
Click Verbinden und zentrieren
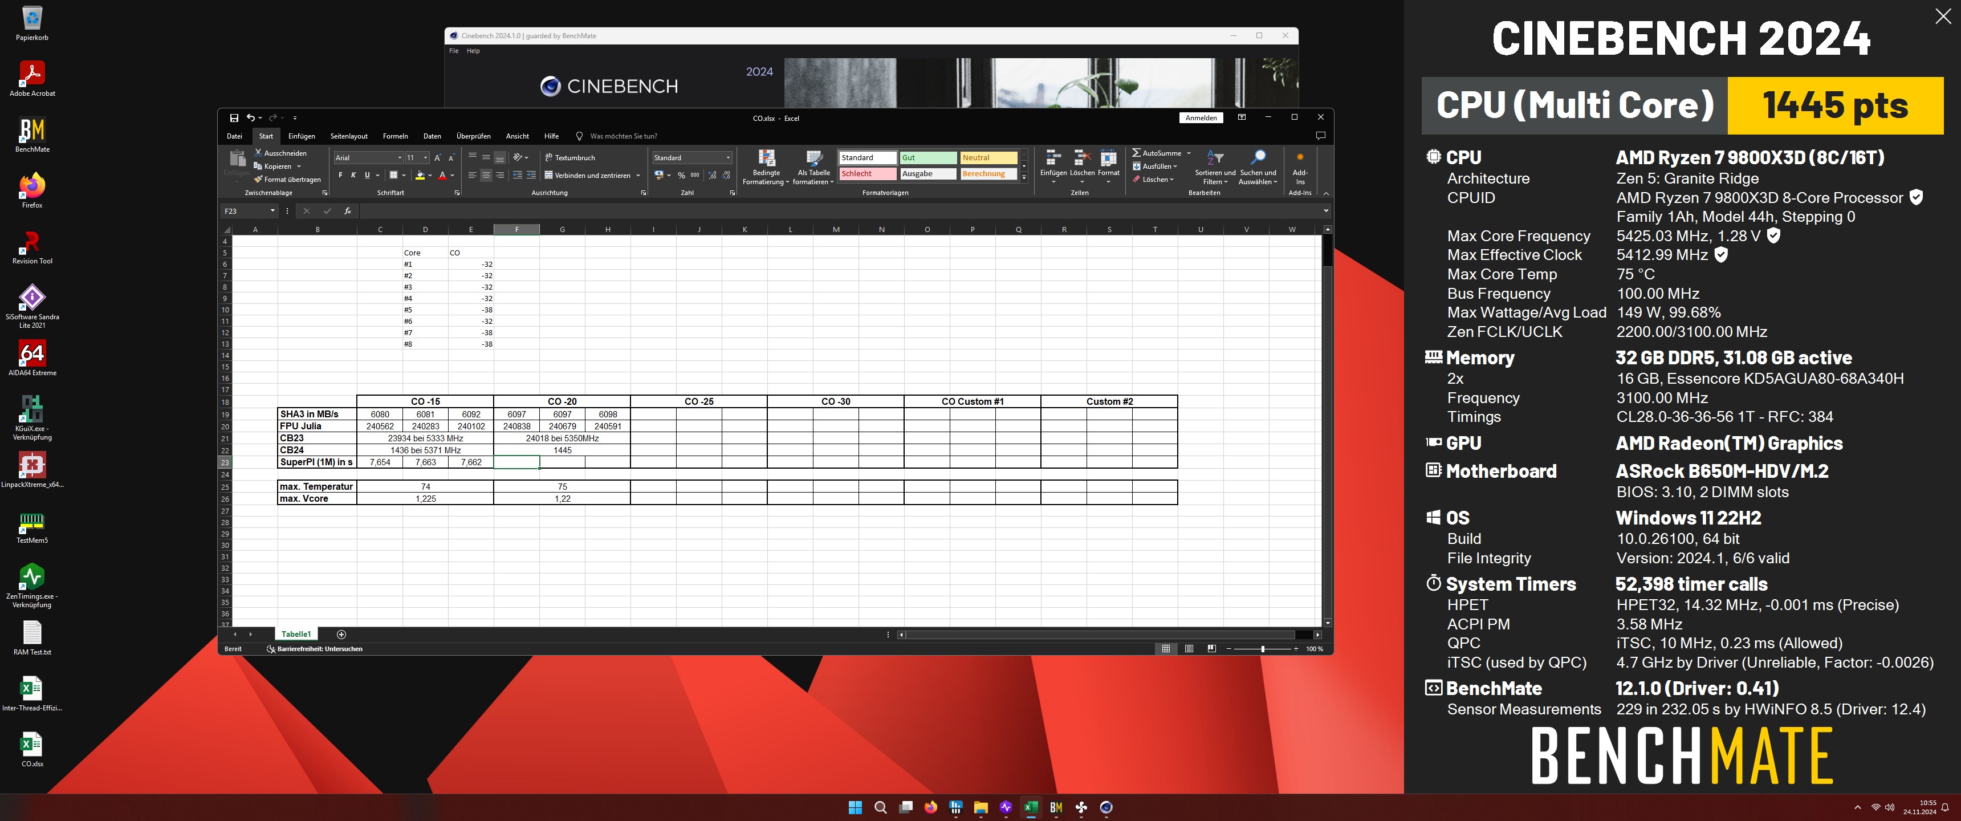(588, 175)
